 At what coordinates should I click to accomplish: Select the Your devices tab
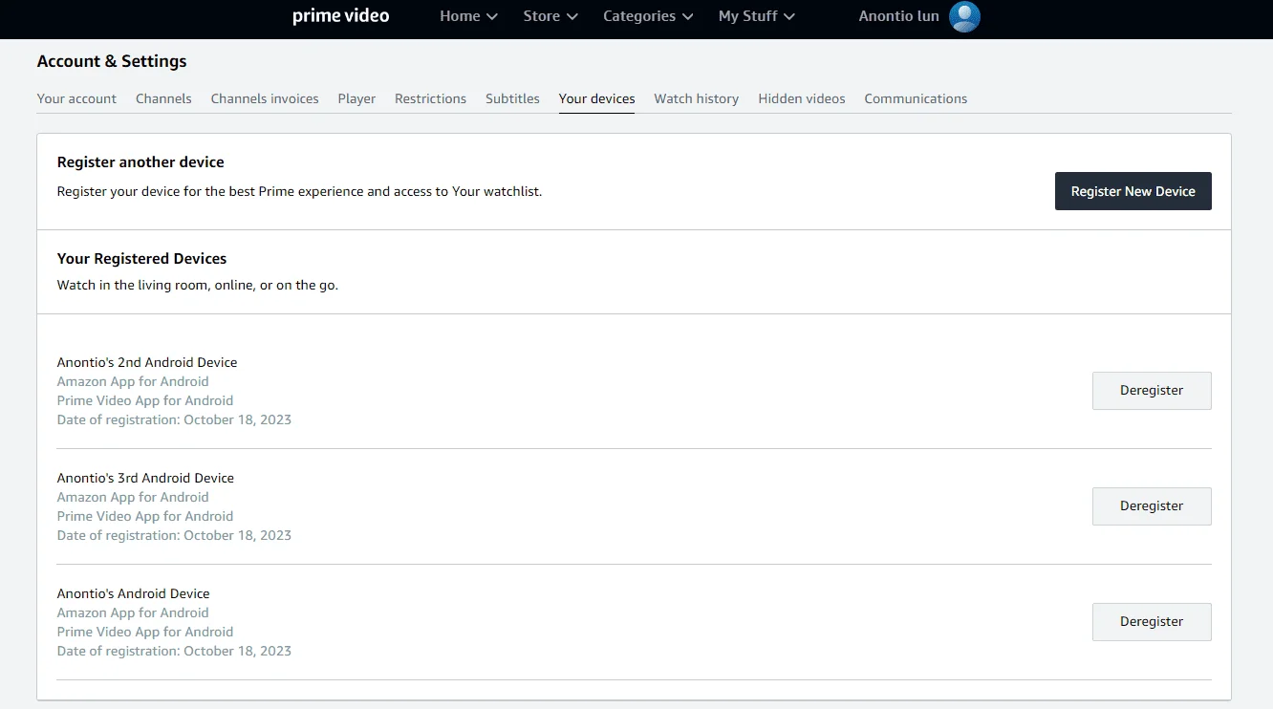click(x=596, y=98)
